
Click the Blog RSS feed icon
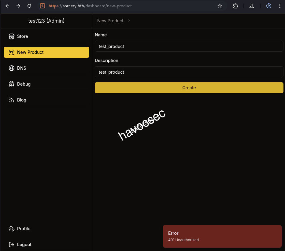(12, 100)
